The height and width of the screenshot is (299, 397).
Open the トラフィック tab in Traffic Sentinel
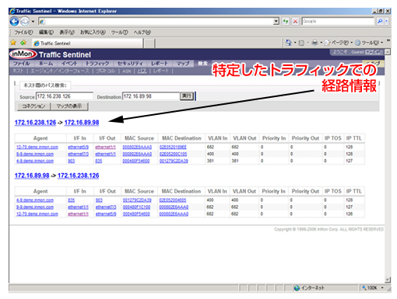point(97,64)
